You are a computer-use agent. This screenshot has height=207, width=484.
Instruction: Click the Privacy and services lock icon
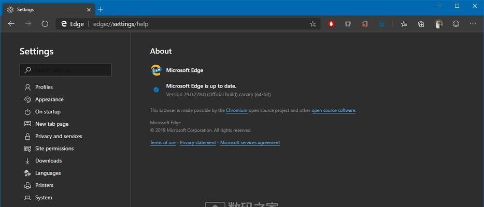(x=27, y=136)
